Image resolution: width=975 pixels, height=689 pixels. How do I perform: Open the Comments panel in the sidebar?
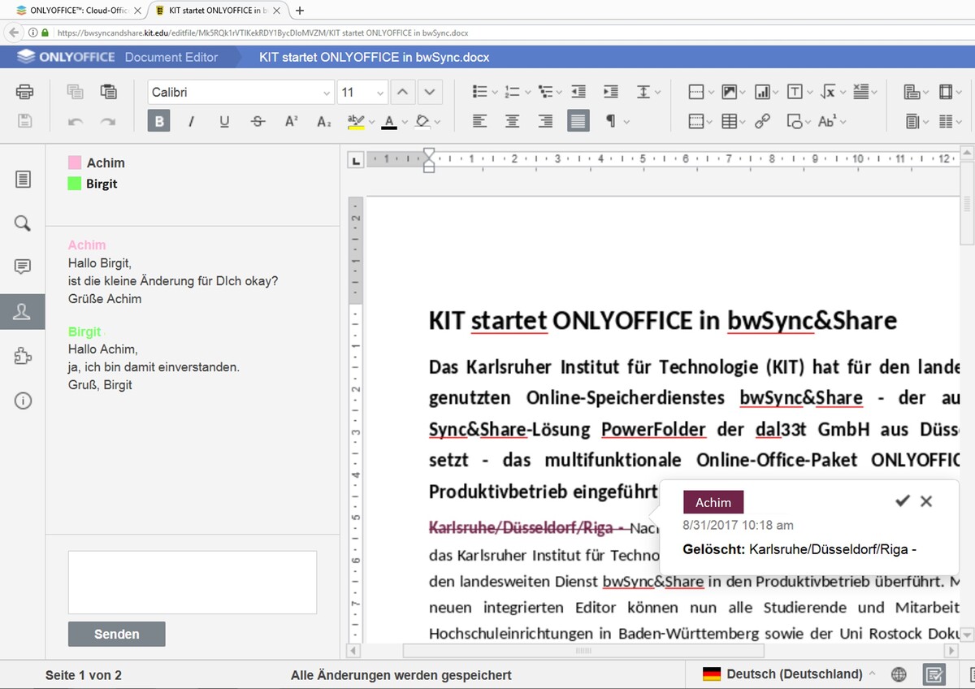point(23,266)
